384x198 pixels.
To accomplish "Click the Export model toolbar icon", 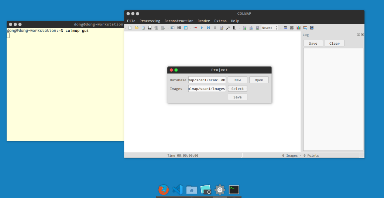I will (163, 28).
